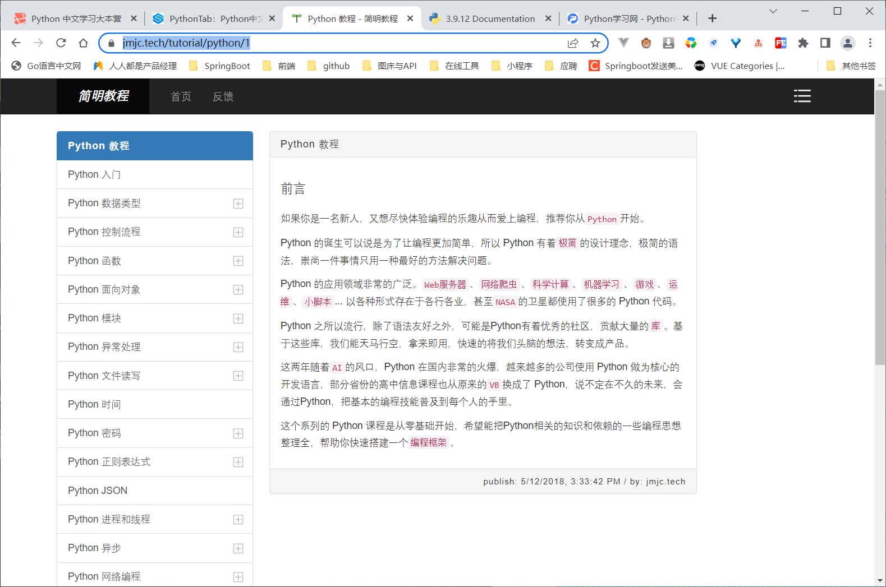Open the browser side panel
Screen dimensions: 886x587
click(x=825, y=43)
